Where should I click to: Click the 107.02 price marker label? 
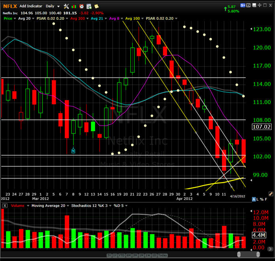point(262,127)
